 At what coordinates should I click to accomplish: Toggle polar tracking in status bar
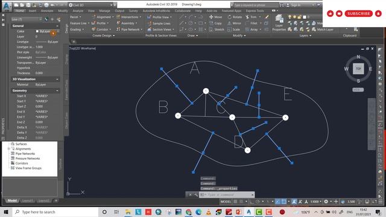258,201
